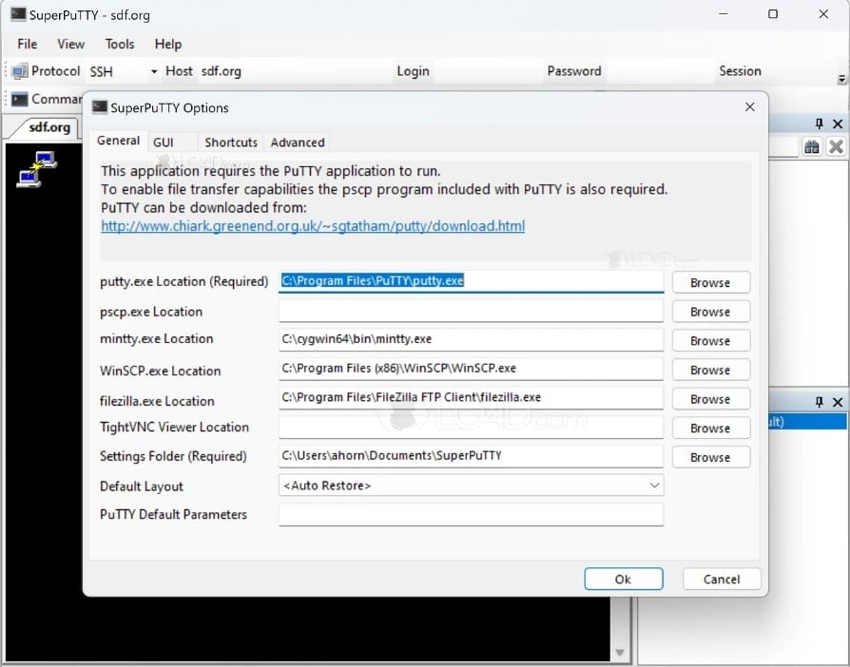
Task: Click the filezilla.exe Location input field
Action: pyautogui.click(x=471, y=398)
